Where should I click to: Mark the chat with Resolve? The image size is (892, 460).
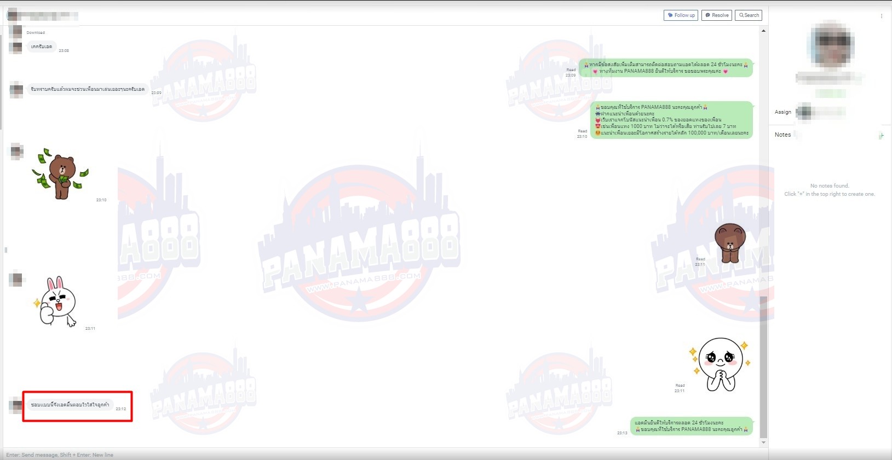717,15
